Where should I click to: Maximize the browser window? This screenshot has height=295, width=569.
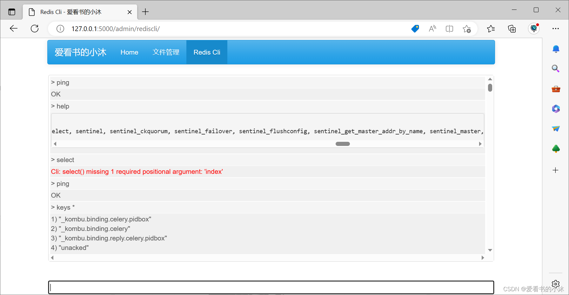pyautogui.click(x=536, y=10)
